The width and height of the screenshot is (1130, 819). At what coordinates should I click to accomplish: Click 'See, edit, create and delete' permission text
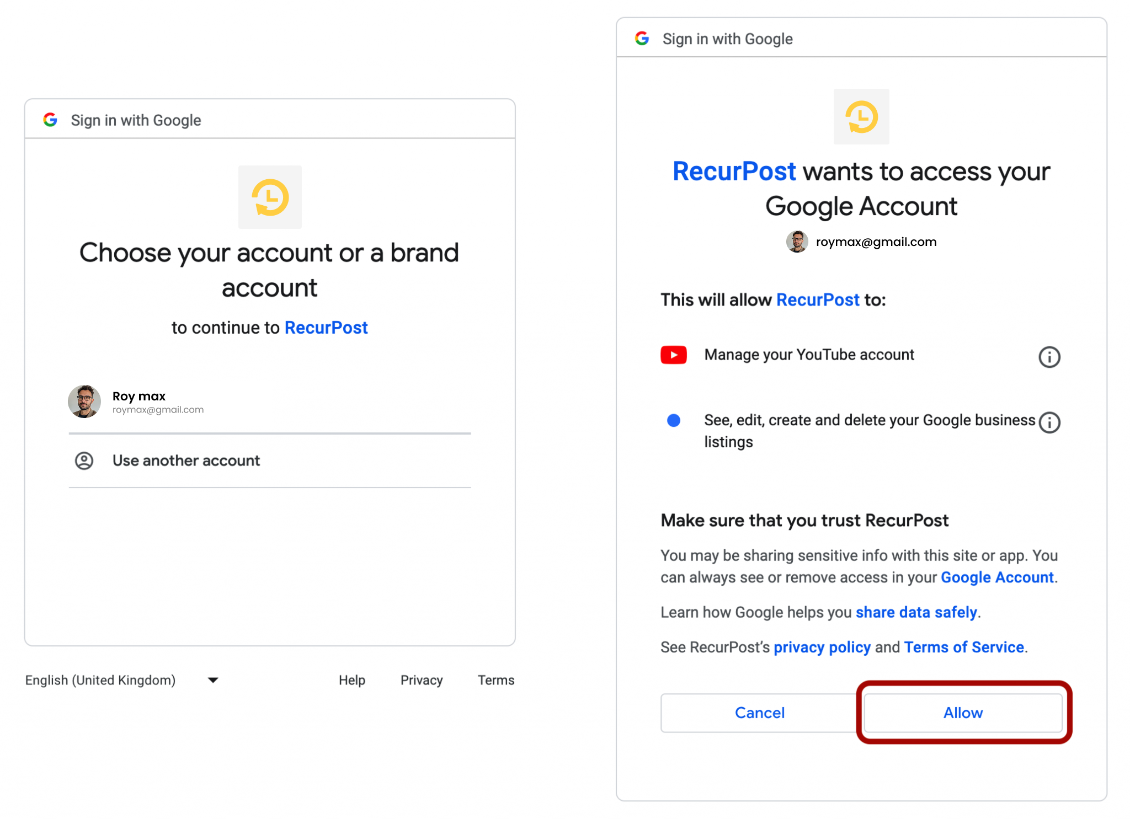[x=870, y=431]
